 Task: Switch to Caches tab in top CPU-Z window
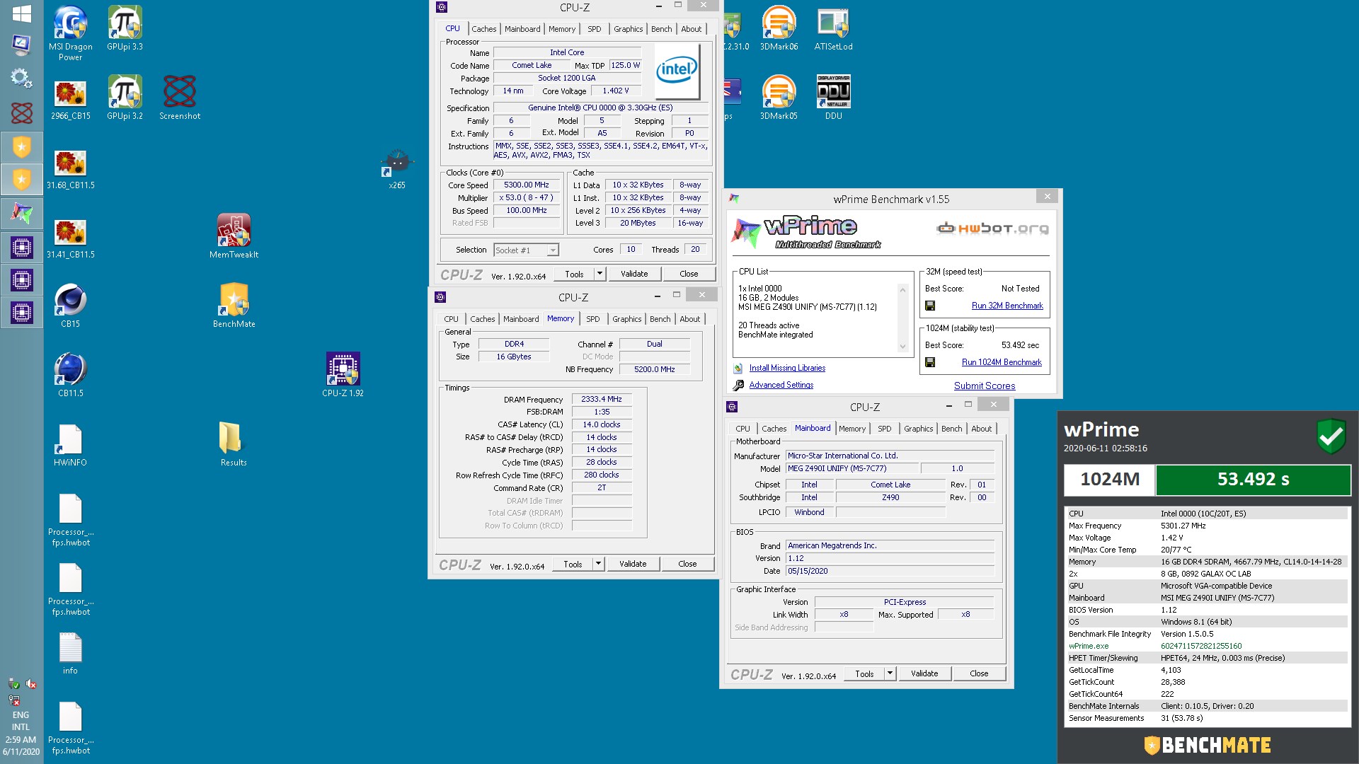(484, 29)
